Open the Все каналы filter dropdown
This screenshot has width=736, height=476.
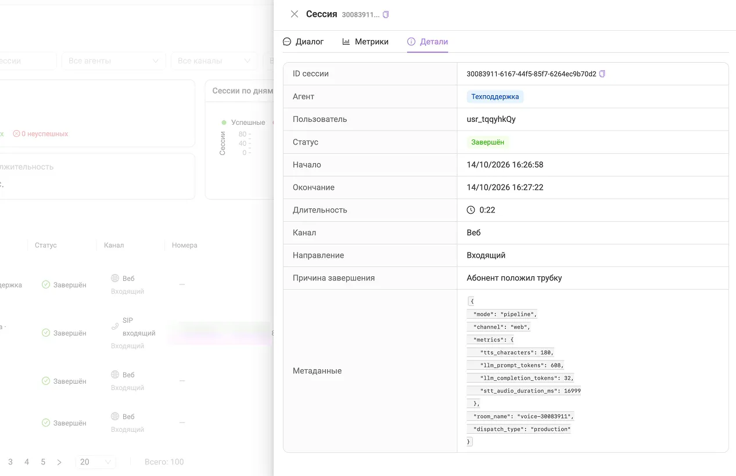point(214,61)
